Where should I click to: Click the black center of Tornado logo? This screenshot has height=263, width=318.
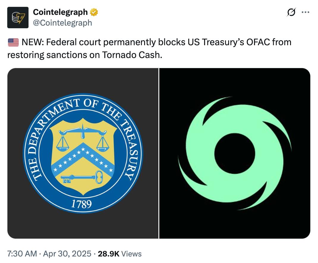coord(235,154)
